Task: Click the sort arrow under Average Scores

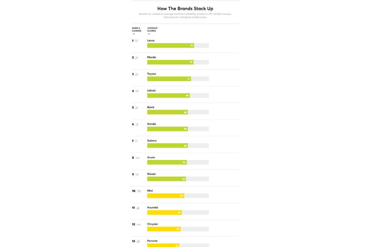Action: tap(149, 34)
